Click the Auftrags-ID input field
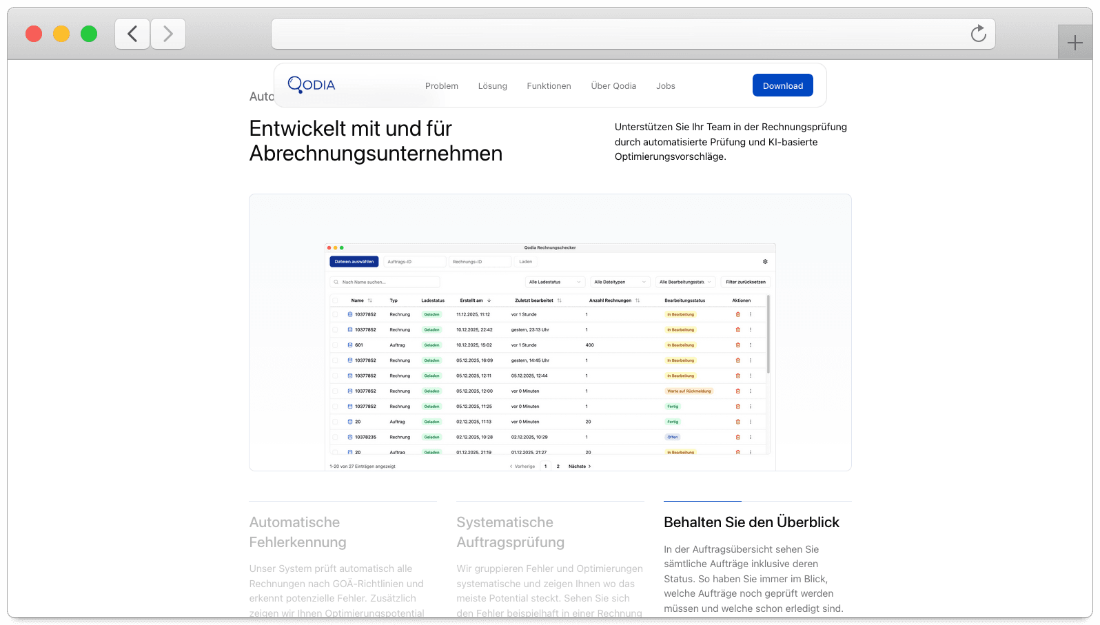This screenshot has width=1100, height=625. 414,262
